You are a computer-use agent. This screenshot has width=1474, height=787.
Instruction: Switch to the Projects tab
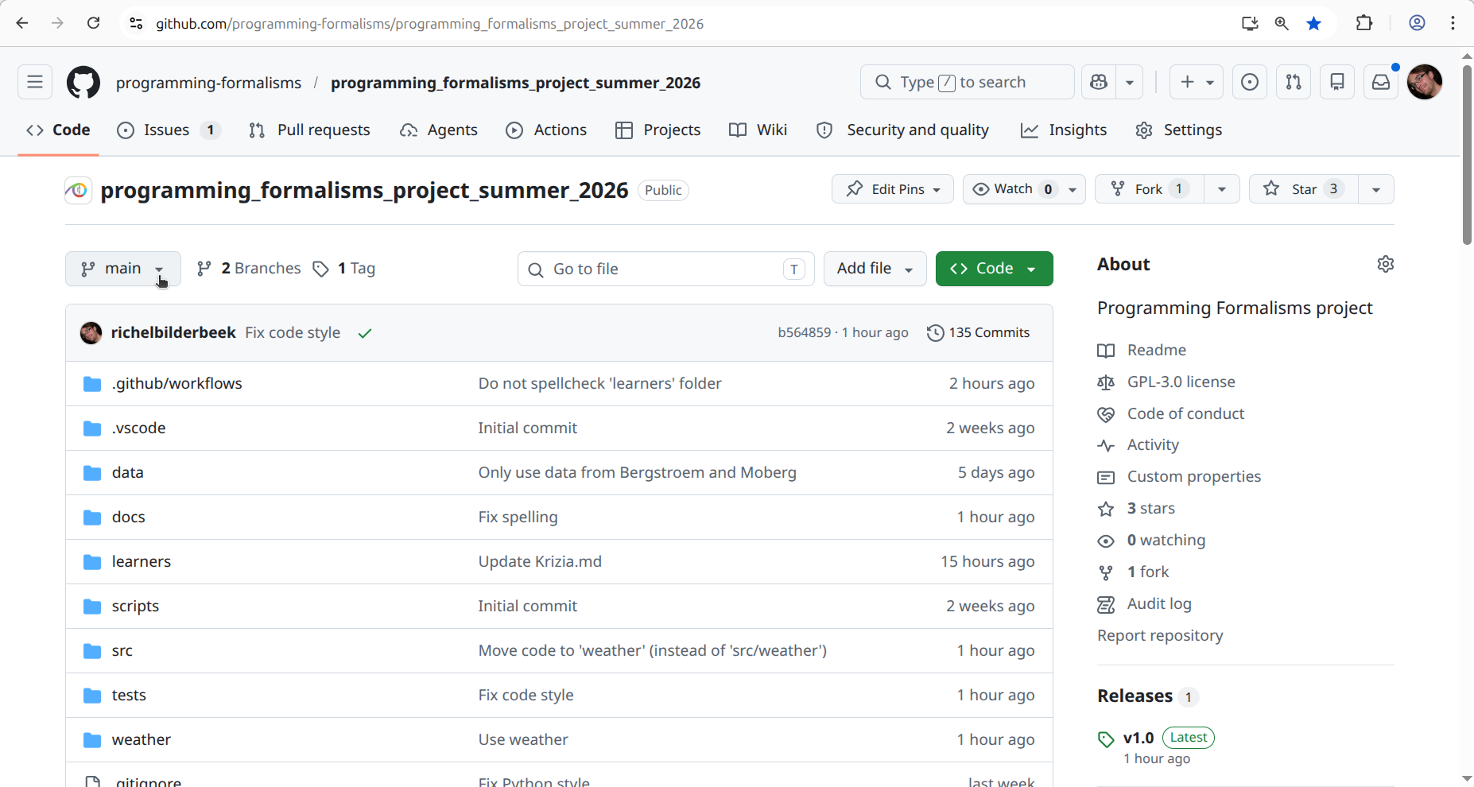click(x=658, y=130)
